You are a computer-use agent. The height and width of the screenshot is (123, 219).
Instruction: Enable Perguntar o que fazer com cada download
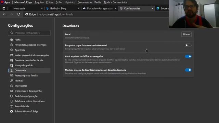(188, 45)
